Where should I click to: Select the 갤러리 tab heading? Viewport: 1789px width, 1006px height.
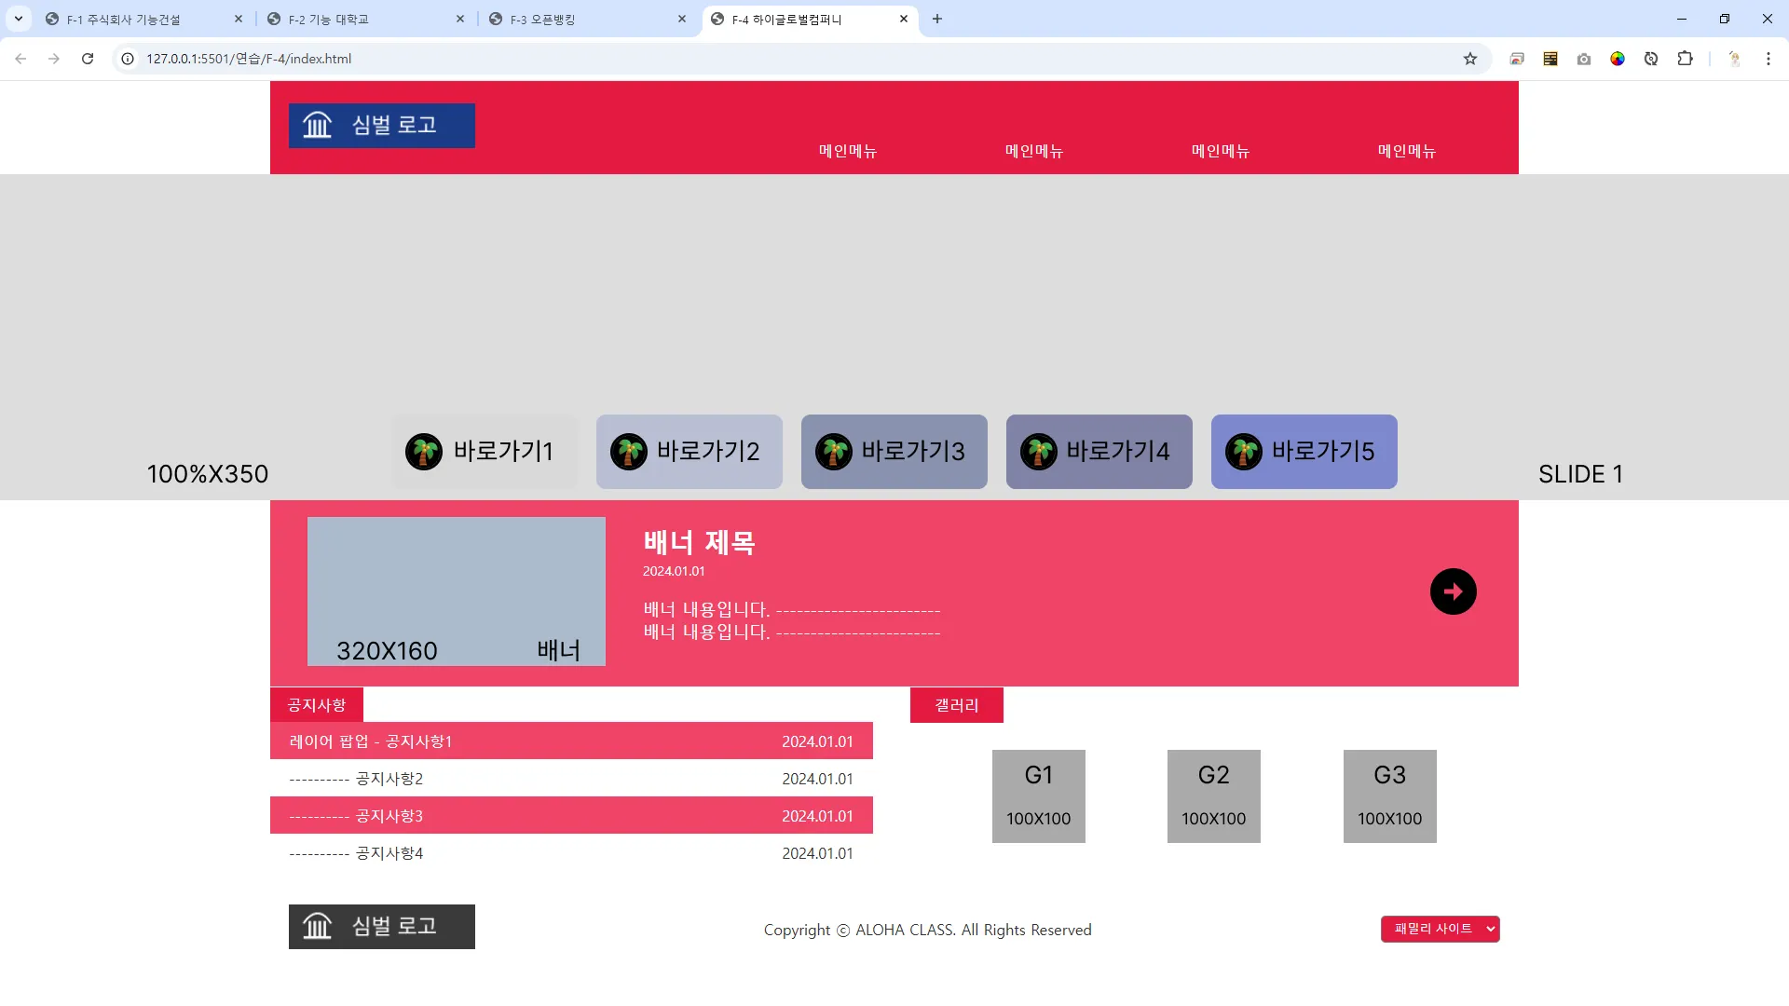pos(956,705)
